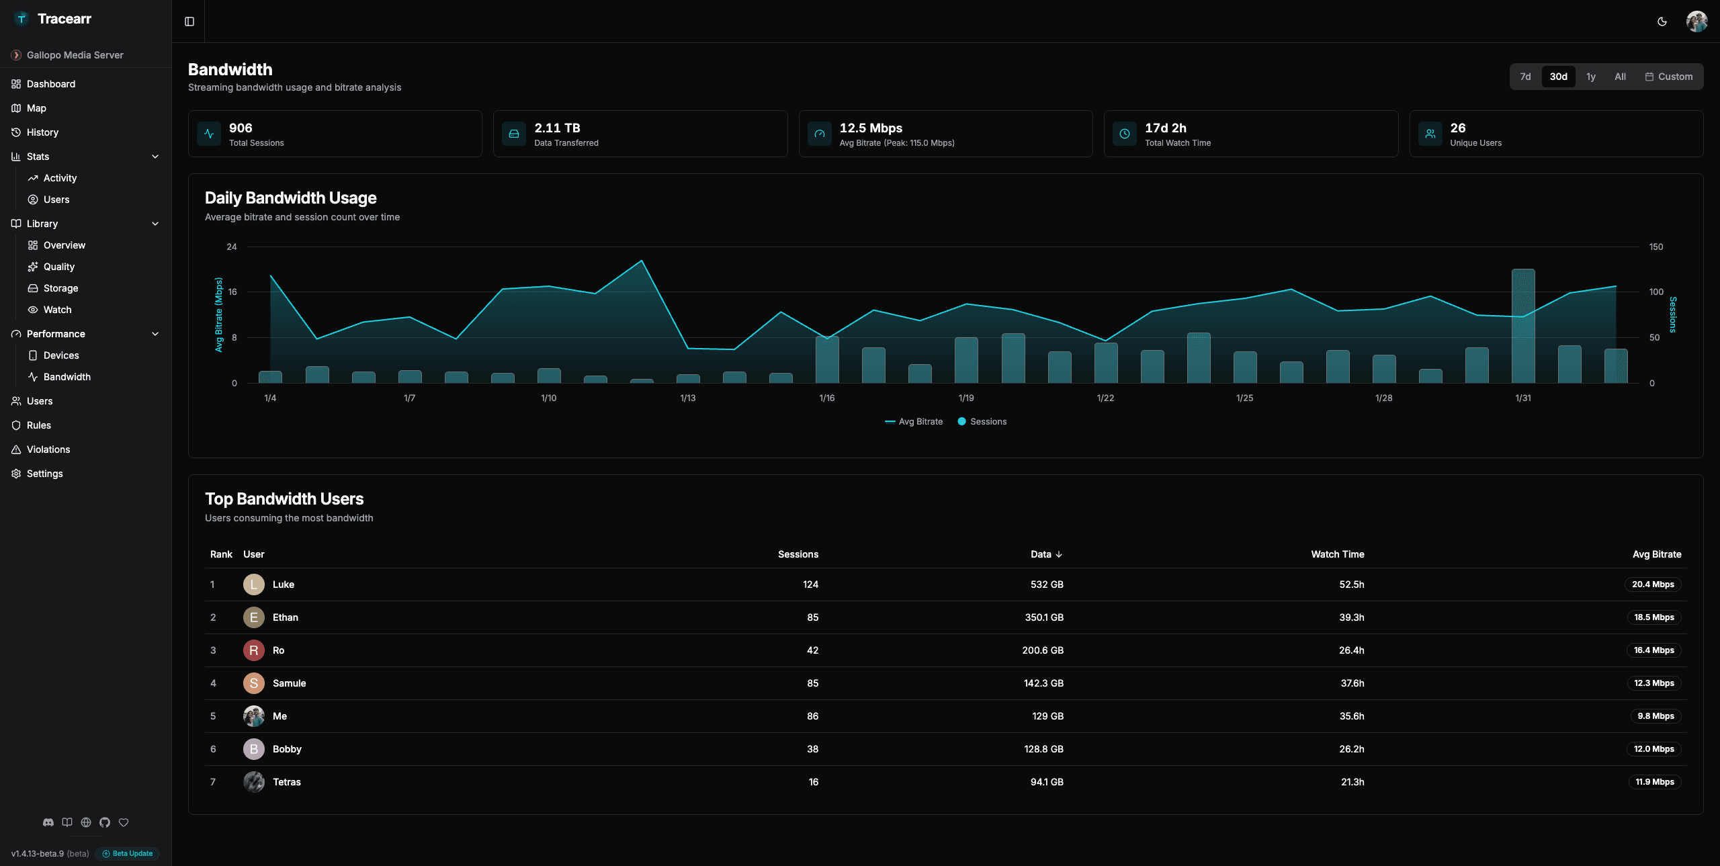Image resolution: width=1720 pixels, height=866 pixels.
Task: Collapse the Library section
Action: 155,223
